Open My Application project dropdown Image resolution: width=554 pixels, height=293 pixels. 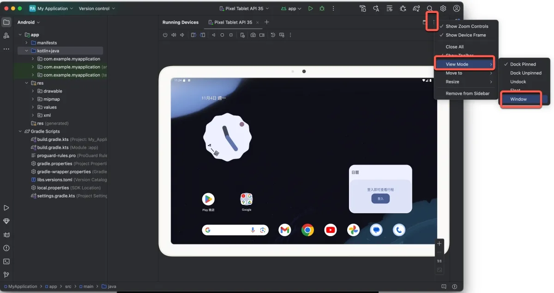51,8
